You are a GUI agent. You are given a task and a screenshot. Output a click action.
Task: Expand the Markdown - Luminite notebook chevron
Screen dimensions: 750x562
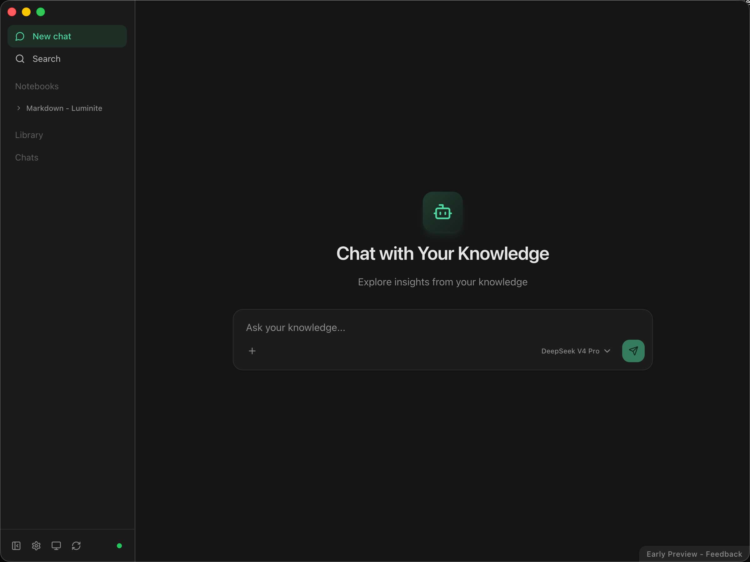[19, 108]
